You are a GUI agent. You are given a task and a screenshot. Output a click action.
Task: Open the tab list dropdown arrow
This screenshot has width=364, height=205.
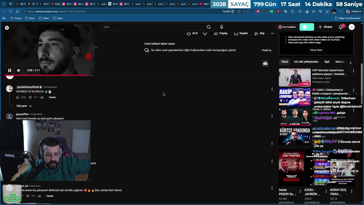tap(4, 4)
